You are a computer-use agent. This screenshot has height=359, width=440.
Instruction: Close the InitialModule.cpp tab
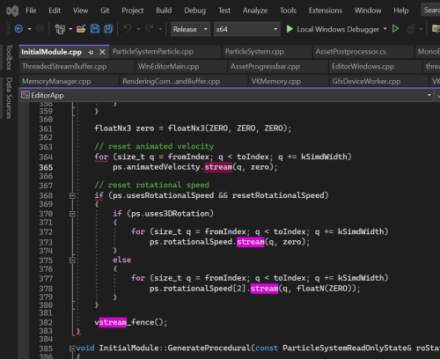click(102, 52)
